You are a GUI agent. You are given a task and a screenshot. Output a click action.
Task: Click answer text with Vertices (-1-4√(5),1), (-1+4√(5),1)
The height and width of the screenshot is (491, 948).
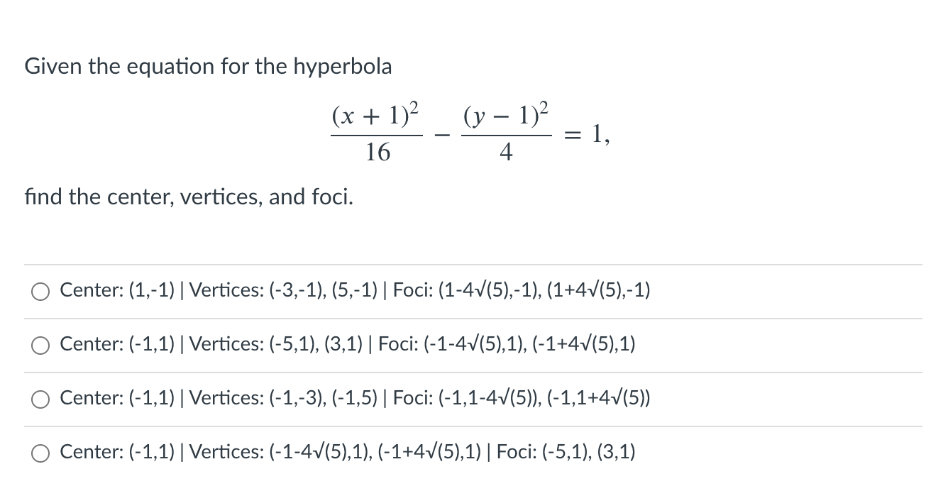point(348,452)
